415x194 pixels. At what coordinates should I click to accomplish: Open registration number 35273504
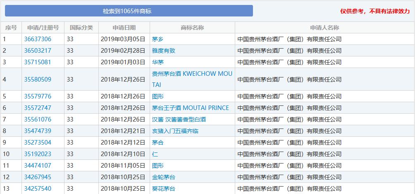click(x=38, y=143)
